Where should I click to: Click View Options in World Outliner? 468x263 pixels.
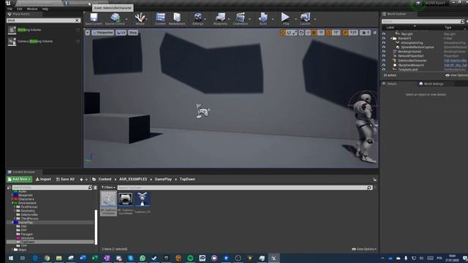tap(456, 75)
